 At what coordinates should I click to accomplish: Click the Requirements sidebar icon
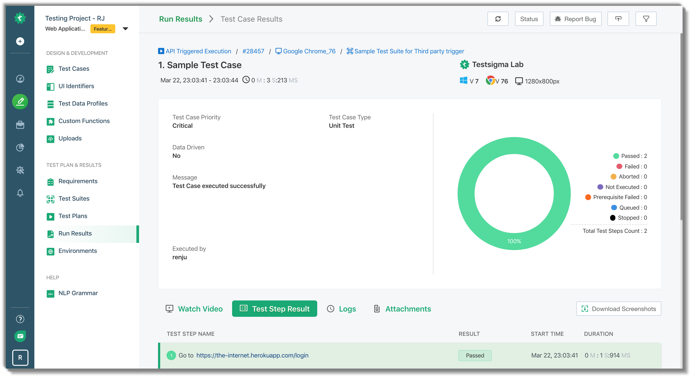(x=50, y=181)
